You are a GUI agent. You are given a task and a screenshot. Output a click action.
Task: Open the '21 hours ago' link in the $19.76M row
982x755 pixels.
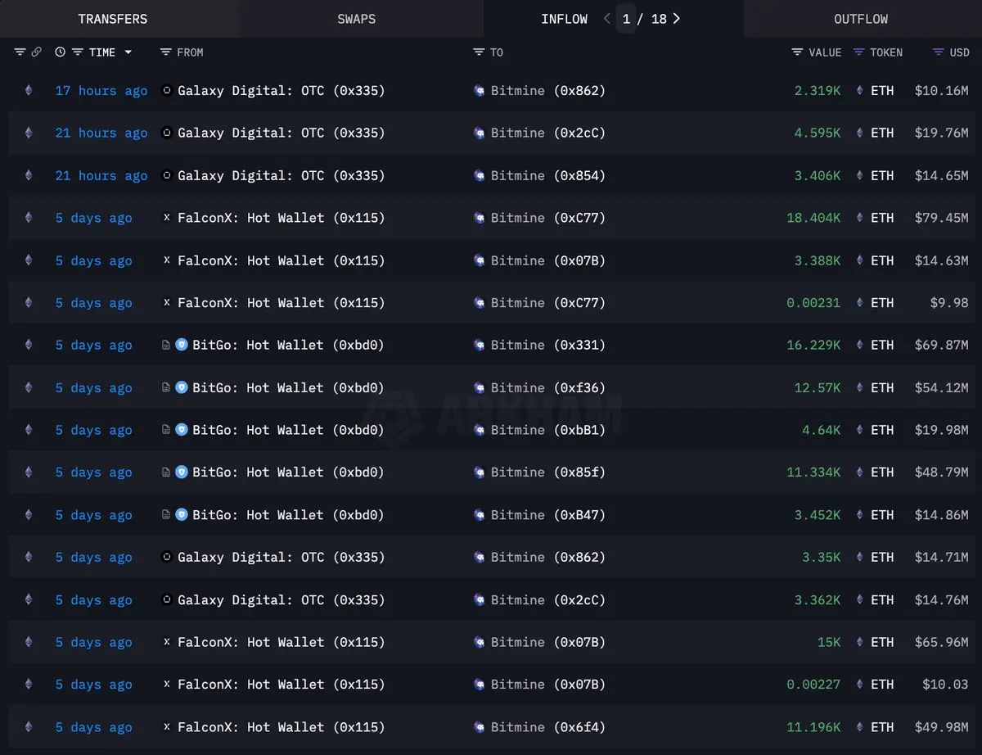[x=101, y=133]
